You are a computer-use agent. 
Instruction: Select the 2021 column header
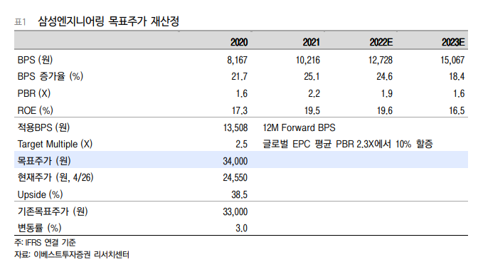coord(312,42)
